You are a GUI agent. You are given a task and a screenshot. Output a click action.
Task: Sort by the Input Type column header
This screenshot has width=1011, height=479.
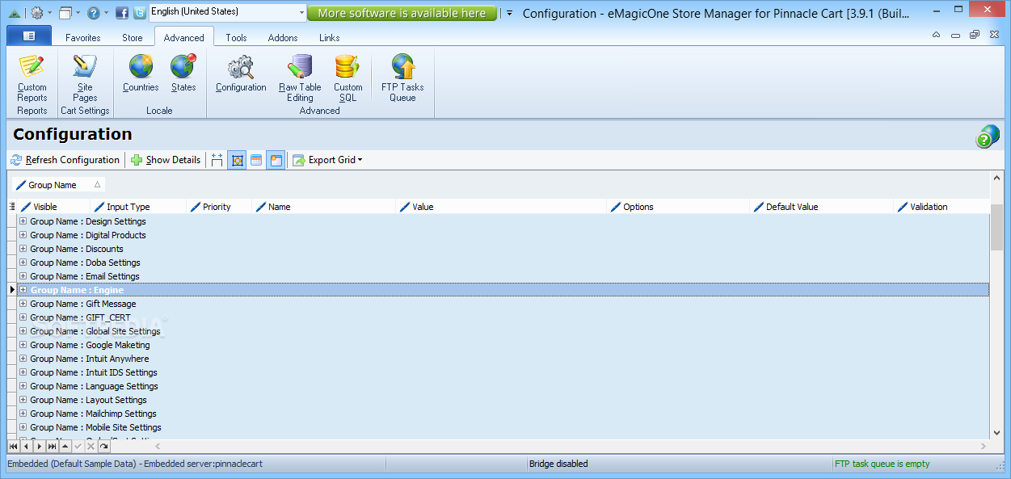coord(137,207)
